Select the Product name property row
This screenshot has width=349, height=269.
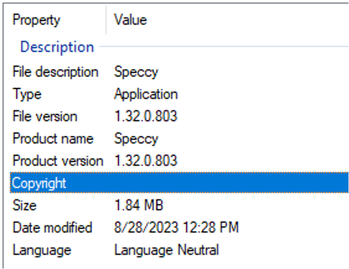179,138
